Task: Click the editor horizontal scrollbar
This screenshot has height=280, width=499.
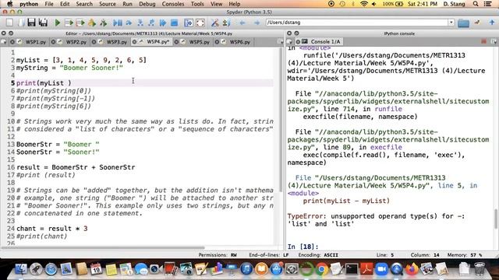Action: 103,247
